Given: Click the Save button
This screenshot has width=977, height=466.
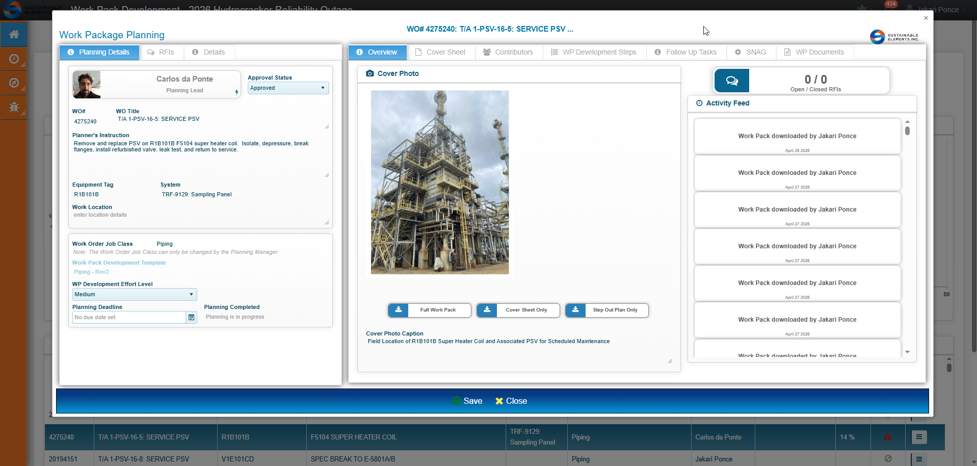Looking at the screenshot, I should pos(467,401).
